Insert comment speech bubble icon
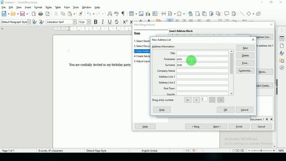Viewport: 286px width, 161px height. pos(227,14)
